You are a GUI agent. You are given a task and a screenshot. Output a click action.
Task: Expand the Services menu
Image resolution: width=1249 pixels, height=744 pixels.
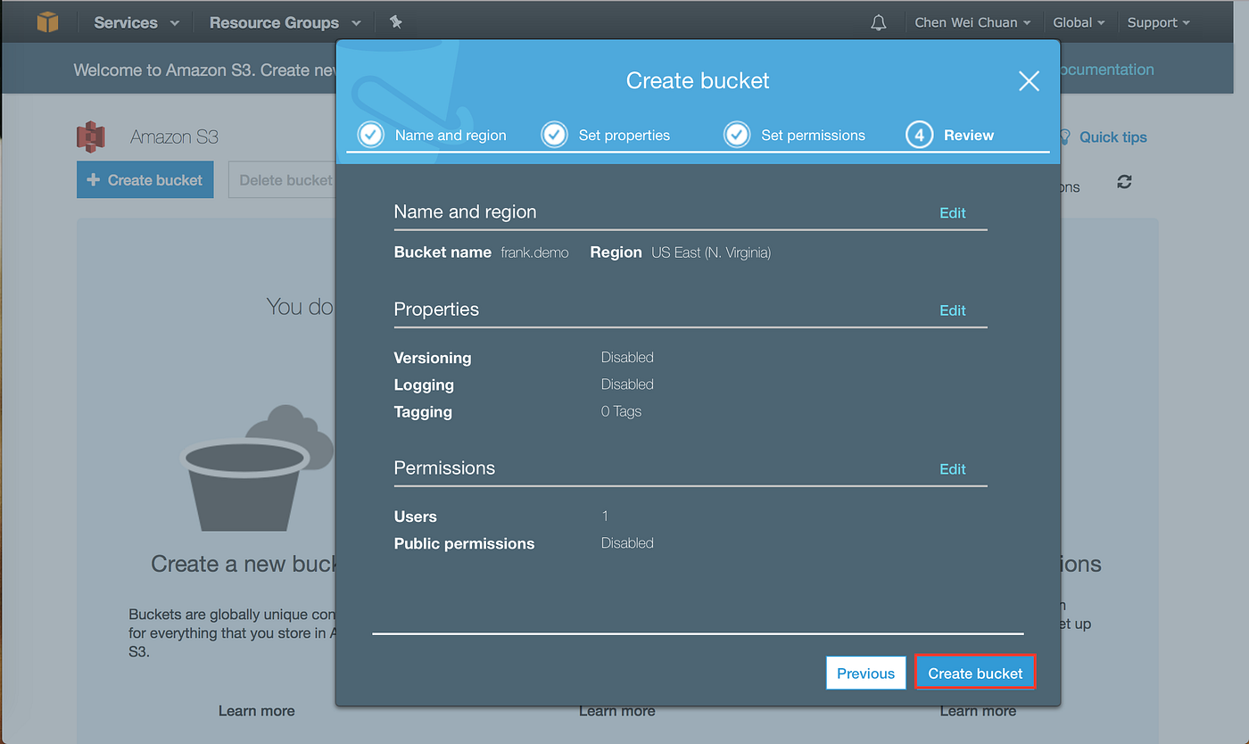[136, 22]
